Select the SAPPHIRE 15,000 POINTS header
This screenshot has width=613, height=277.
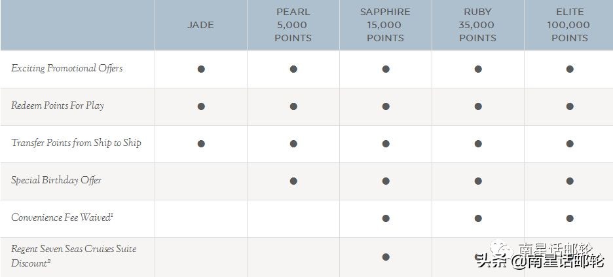(385, 25)
